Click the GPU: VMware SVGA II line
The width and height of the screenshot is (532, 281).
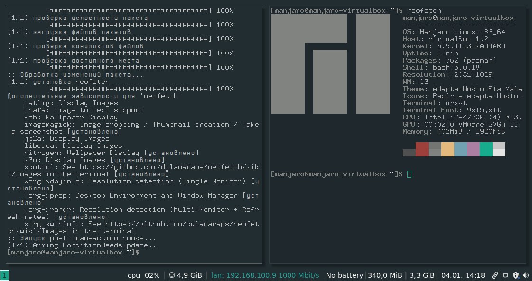(x=460, y=125)
